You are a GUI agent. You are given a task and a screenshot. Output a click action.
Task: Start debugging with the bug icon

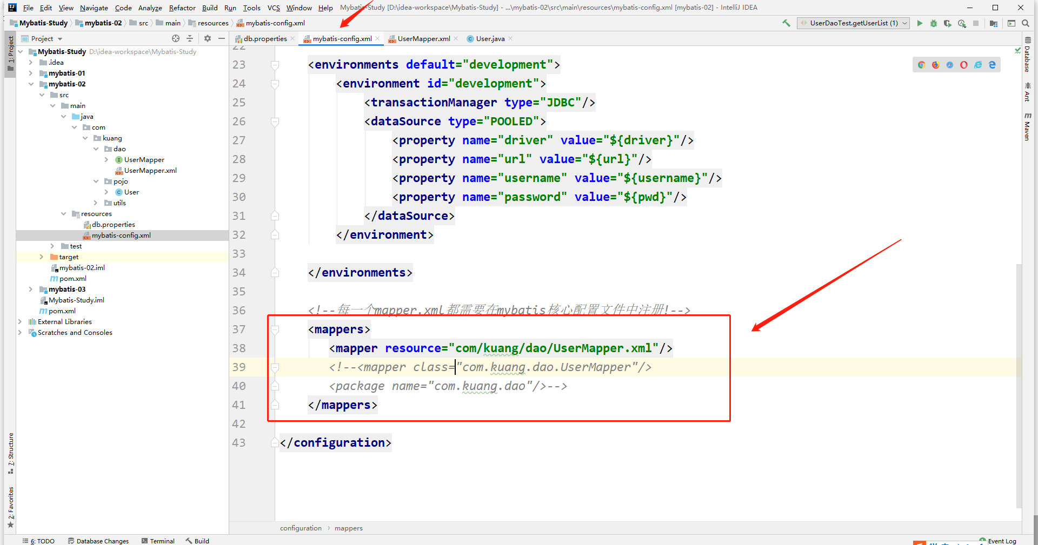coord(934,23)
